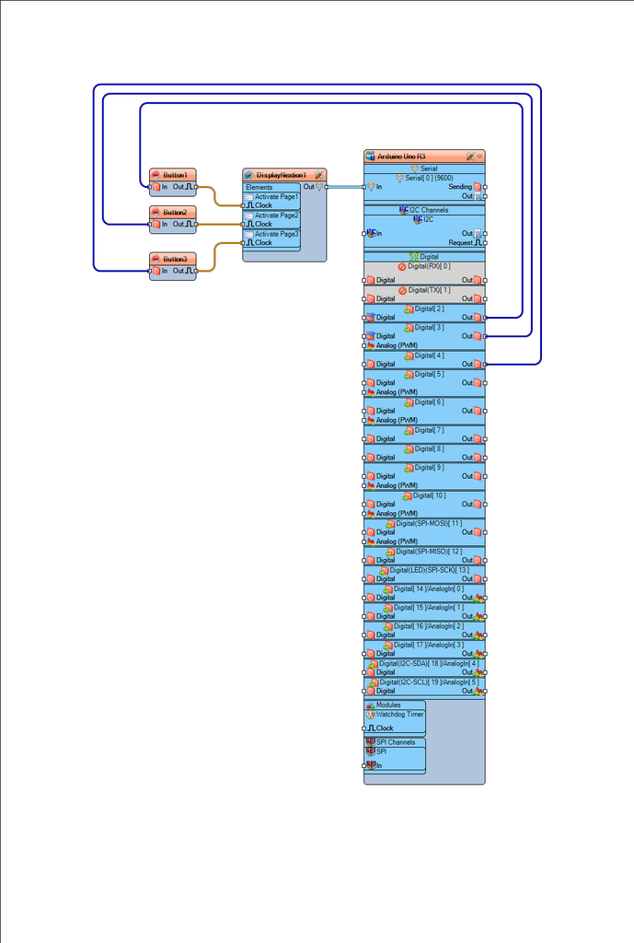Click Digital[ 17 ]/AnalogIn[ 3 ] label
The width and height of the screenshot is (634, 943).
[429, 646]
